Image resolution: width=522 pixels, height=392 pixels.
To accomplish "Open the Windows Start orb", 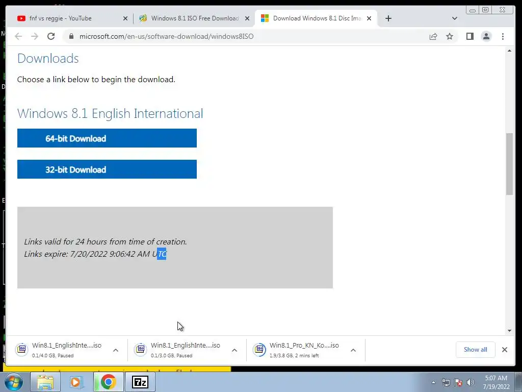I will click(13, 382).
